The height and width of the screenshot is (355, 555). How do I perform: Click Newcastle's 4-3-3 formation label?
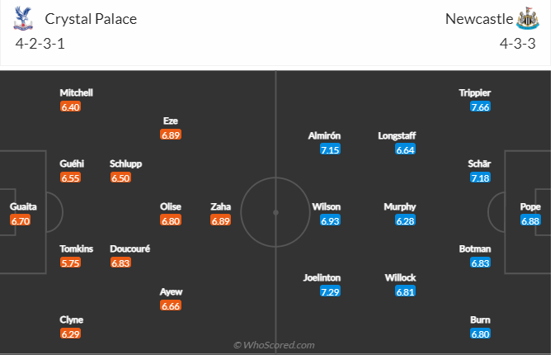pyautogui.click(x=520, y=44)
